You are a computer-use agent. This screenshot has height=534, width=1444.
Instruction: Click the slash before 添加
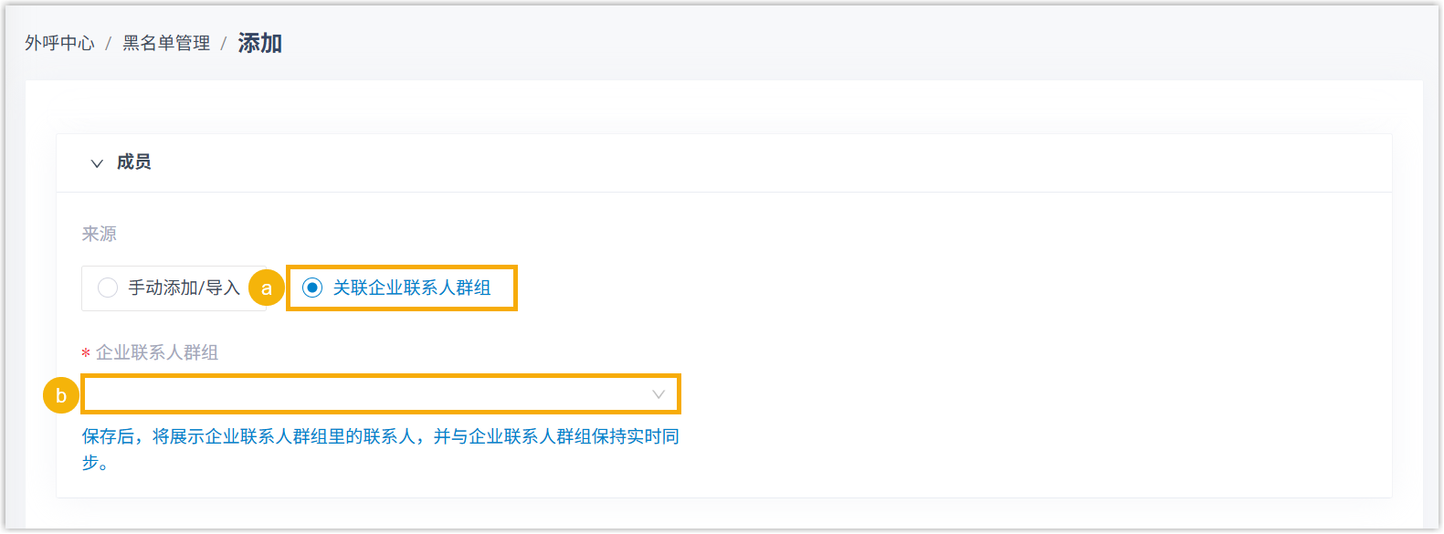click(223, 43)
